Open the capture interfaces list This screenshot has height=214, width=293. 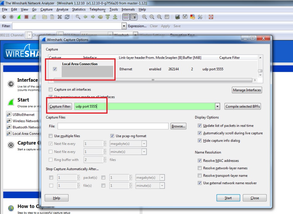(4, 17)
